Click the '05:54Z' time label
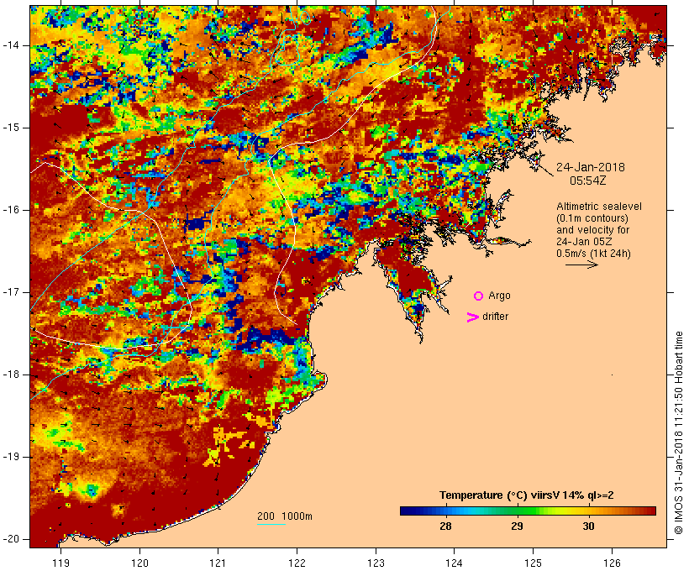The height and width of the screenshot is (571, 689). pos(588,181)
